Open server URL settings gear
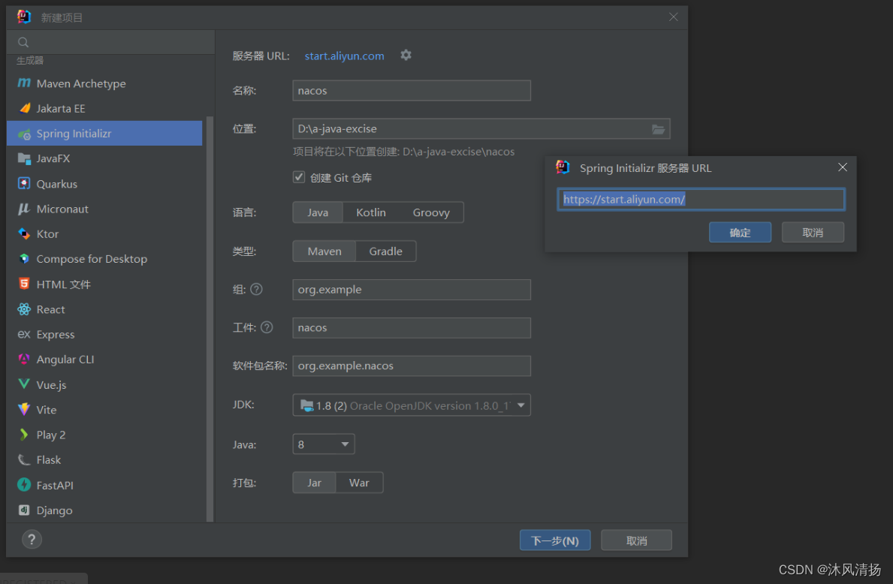 click(x=406, y=56)
